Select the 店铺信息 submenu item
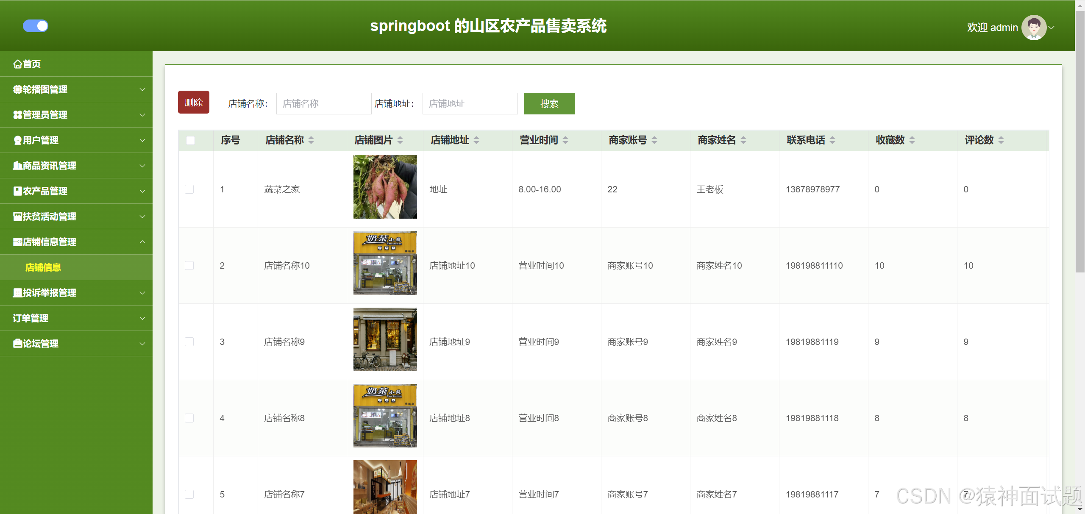Screen dimensions: 1085x514 [43, 267]
